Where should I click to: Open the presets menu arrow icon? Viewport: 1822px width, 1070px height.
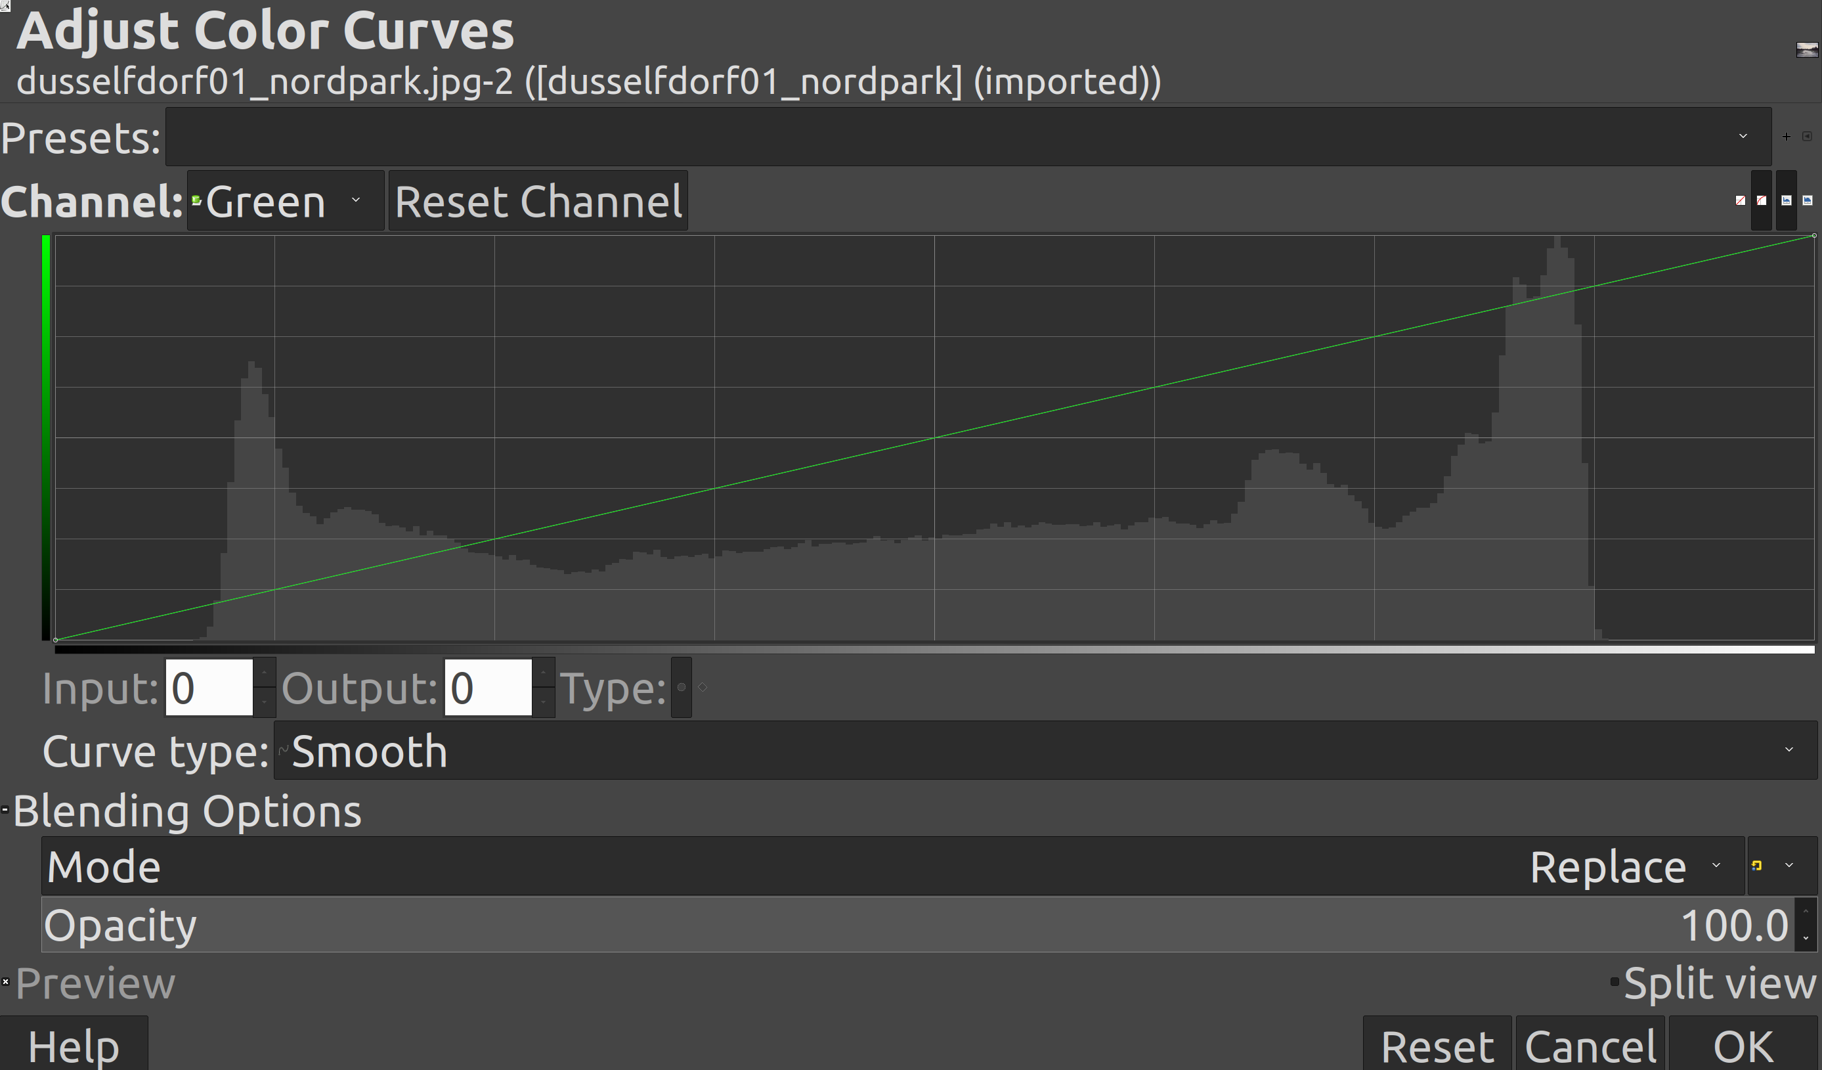pyautogui.click(x=1807, y=137)
